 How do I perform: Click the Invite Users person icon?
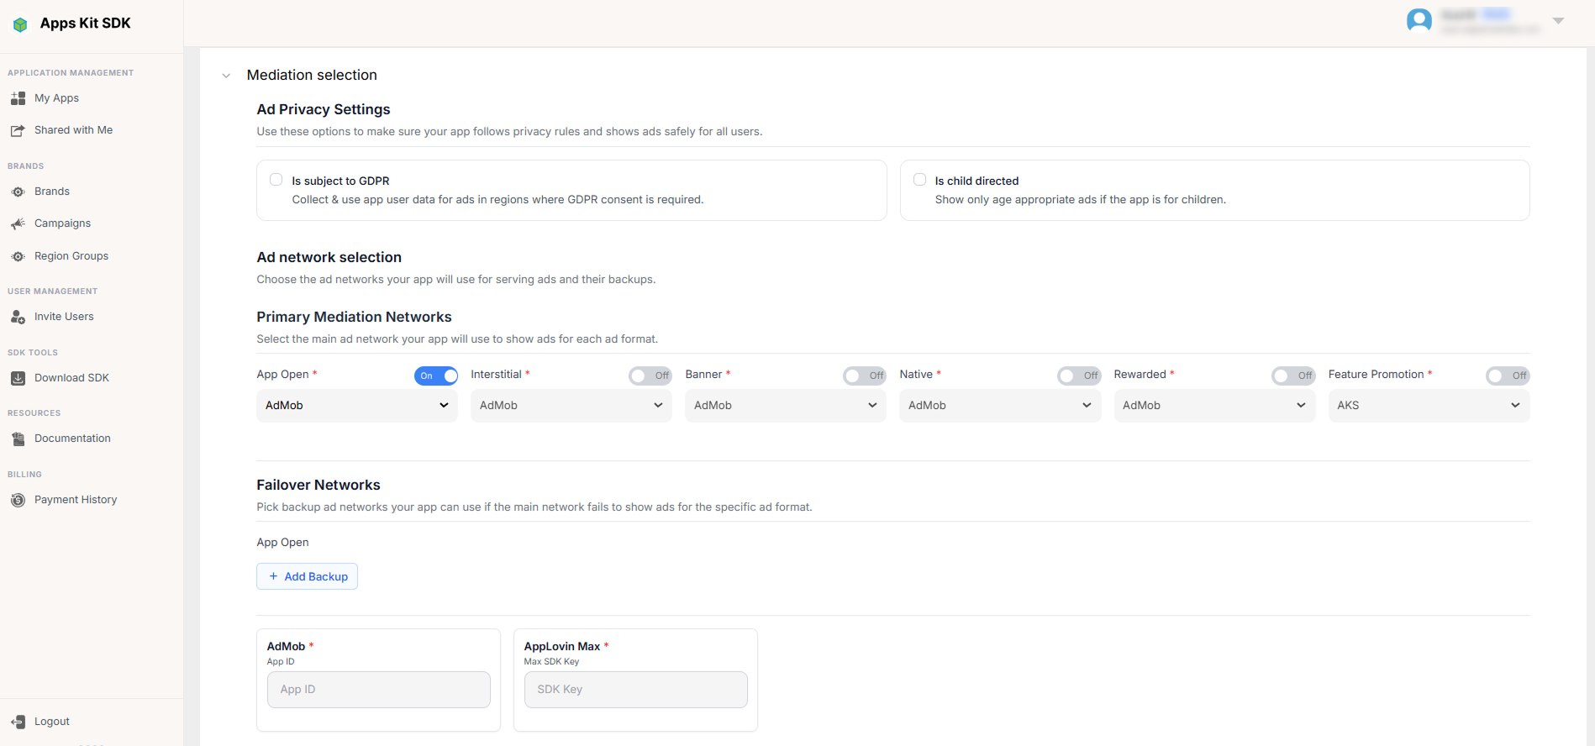(18, 317)
